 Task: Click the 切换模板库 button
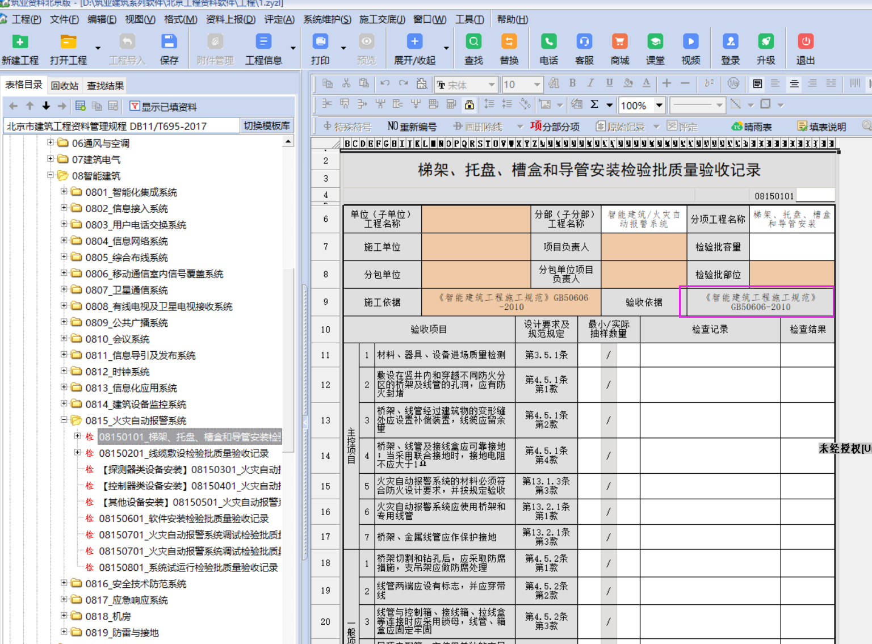(266, 125)
